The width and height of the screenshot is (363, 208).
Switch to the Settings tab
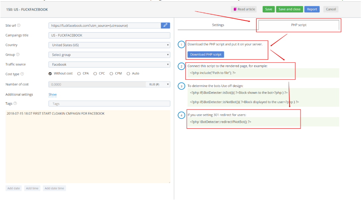coord(218,25)
